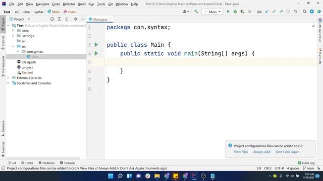323x181 pixels.
Task: Expand the .idea folder
Action: [13, 31]
